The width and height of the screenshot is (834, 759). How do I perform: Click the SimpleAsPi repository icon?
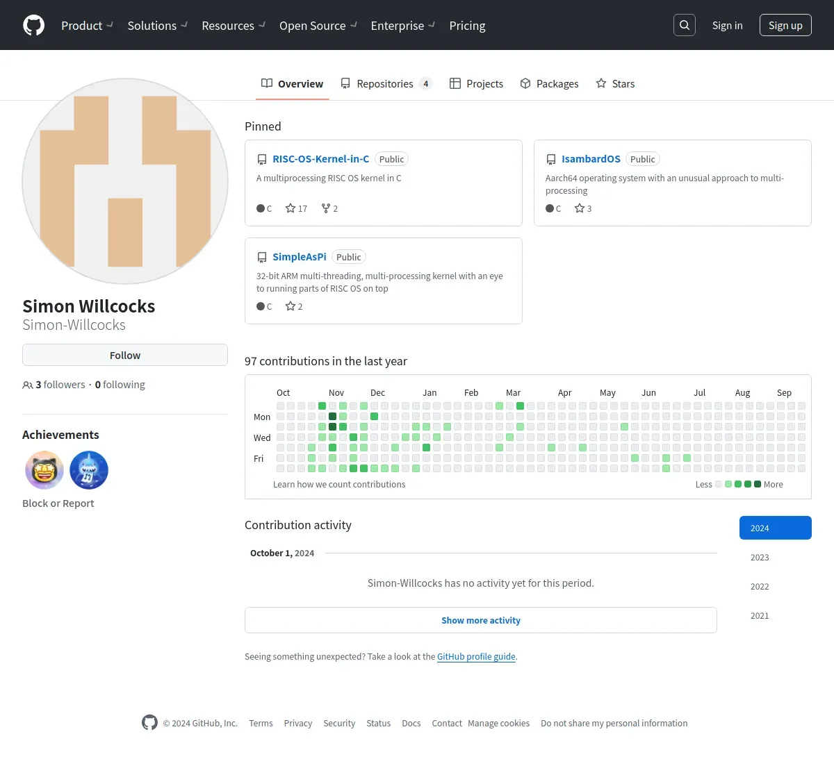click(x=262, y=258)
